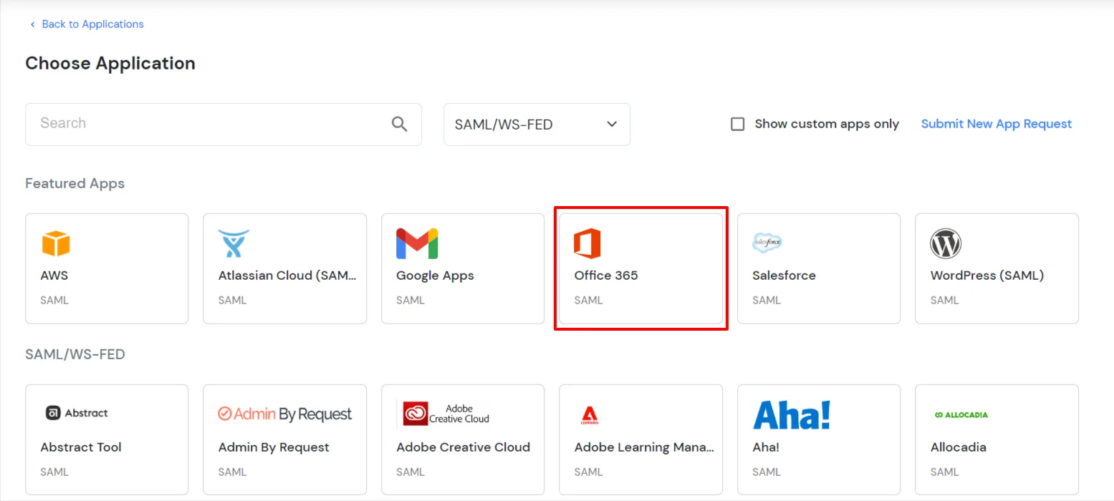Open the SAML/WS-FED protocol dropdown
This screenshot has width=1114, height=501.
[537, 124]
